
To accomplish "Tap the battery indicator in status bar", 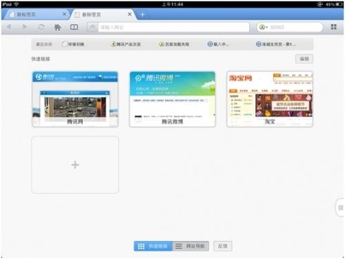I will pyautogui.click(x=339, y=4).
